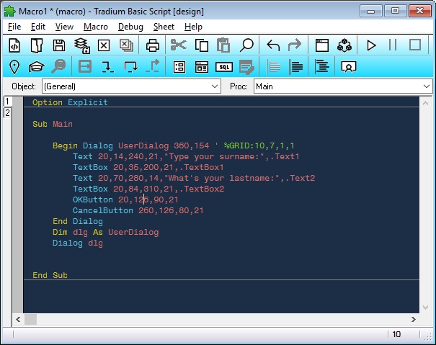Pause macro execution
This screenshot has width=436, height=345.
(x=393, y=45)
